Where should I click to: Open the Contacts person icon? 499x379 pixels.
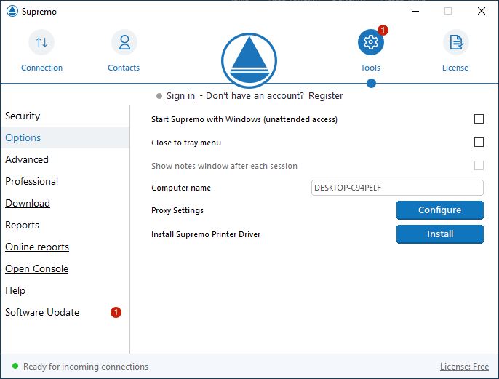[x=124, y=42]
